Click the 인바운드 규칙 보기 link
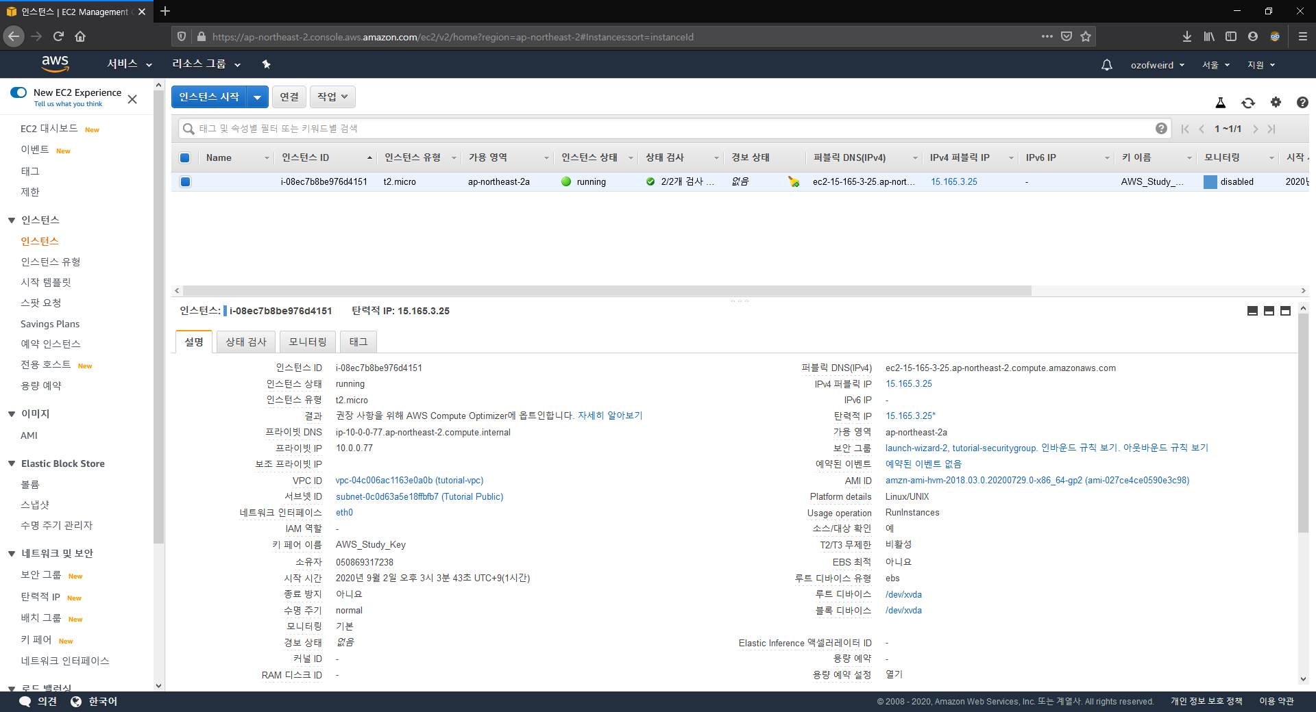Screen dimensions: 1316x712 coord(1080,448)
